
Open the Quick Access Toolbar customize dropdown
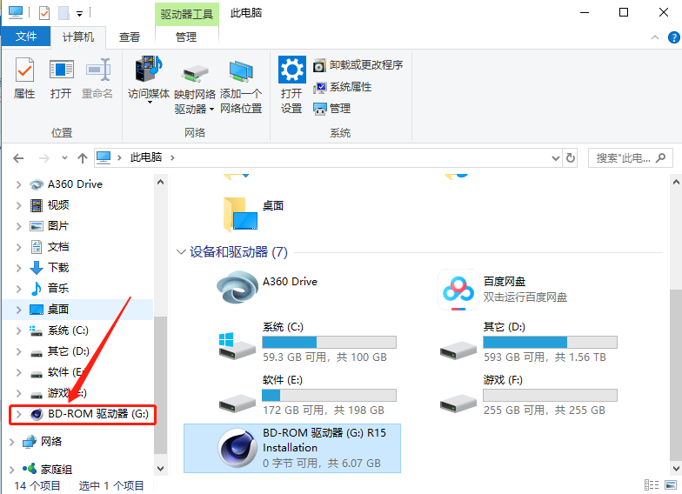click(x=80, y=14)
